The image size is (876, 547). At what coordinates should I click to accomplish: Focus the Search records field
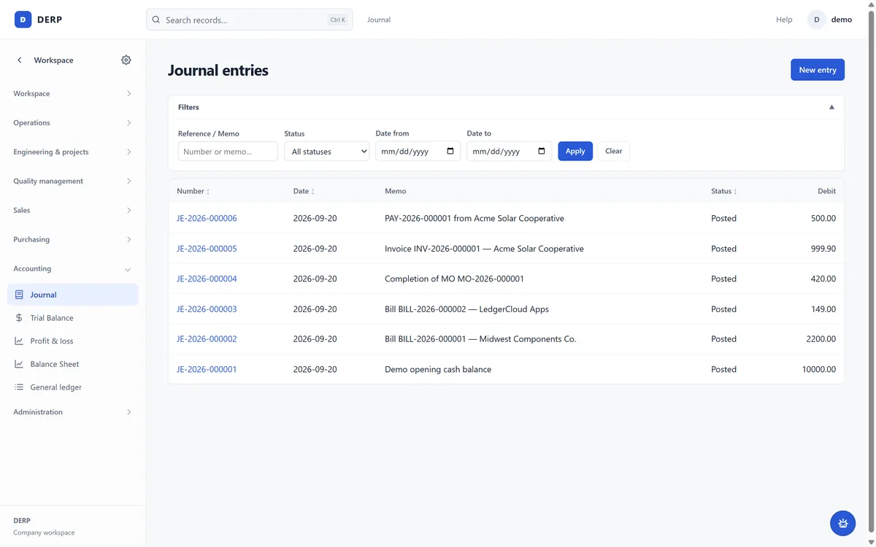(249, 20)
